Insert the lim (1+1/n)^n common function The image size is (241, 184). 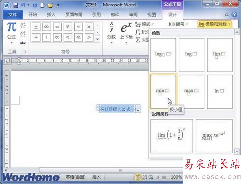click(x=172, y=136)
